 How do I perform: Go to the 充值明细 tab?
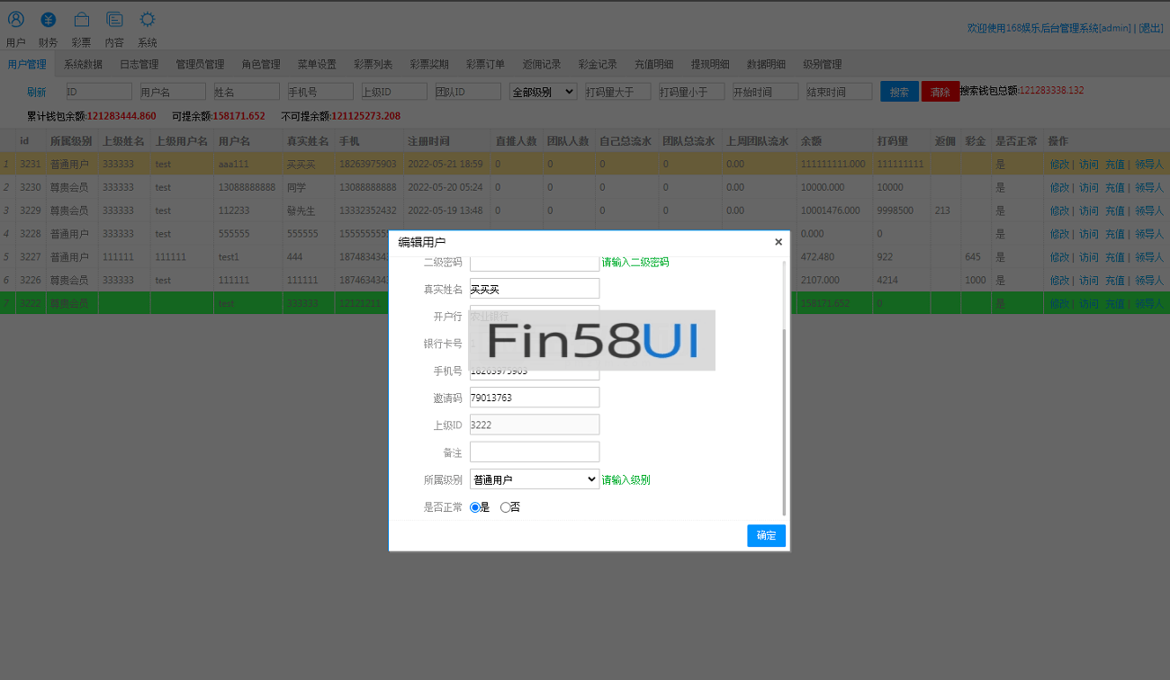(x=653, y=65)
